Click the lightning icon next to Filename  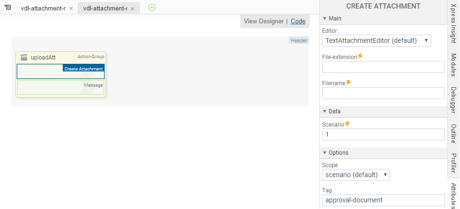tap(348, 82)
